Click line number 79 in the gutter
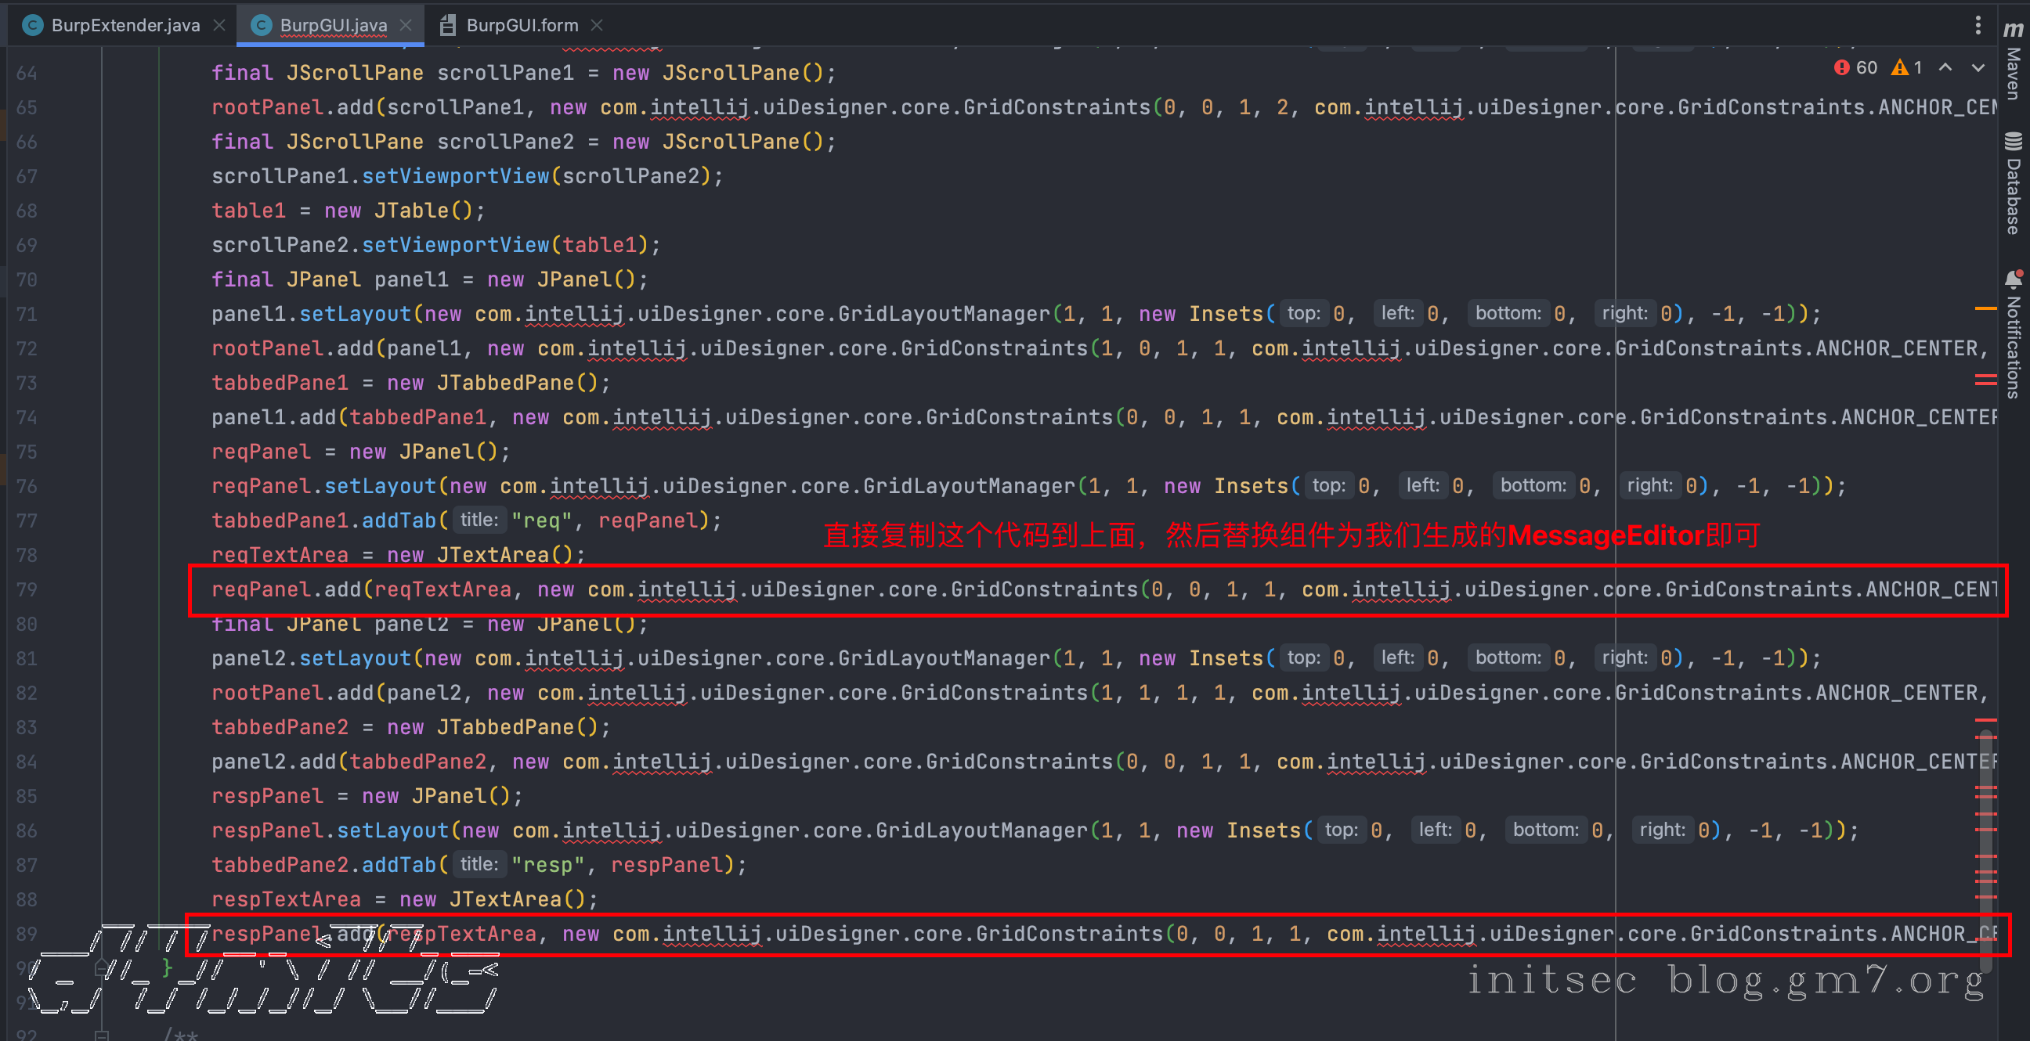 click(x=27, y=590)
